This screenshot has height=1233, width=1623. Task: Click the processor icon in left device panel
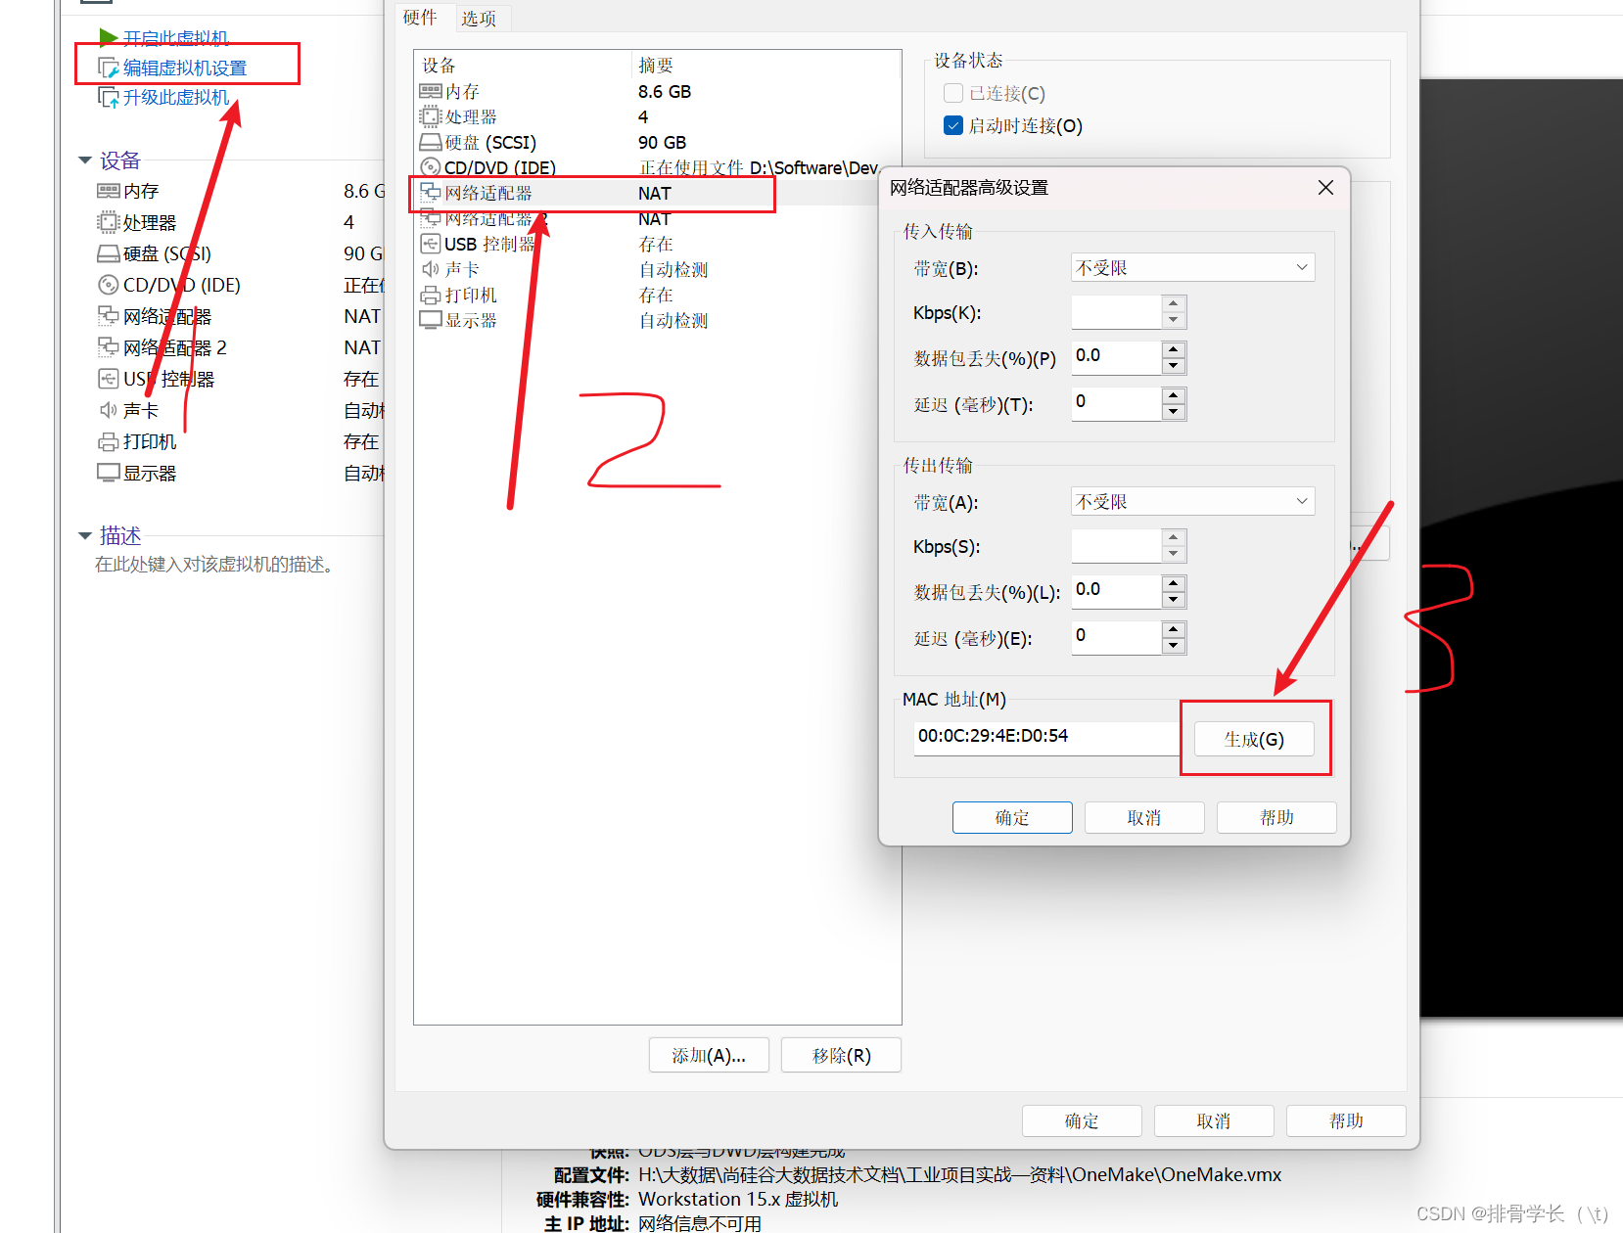[x=108, y=222]
